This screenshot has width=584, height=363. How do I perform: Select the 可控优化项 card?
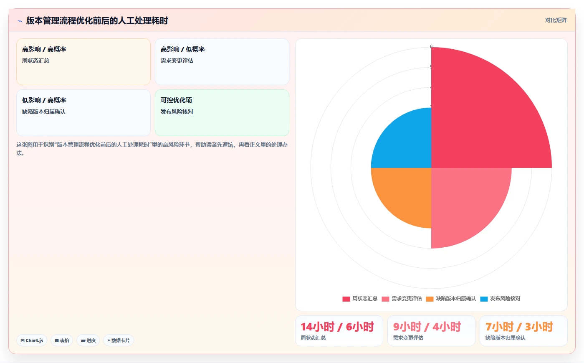[x=222, y=113]
